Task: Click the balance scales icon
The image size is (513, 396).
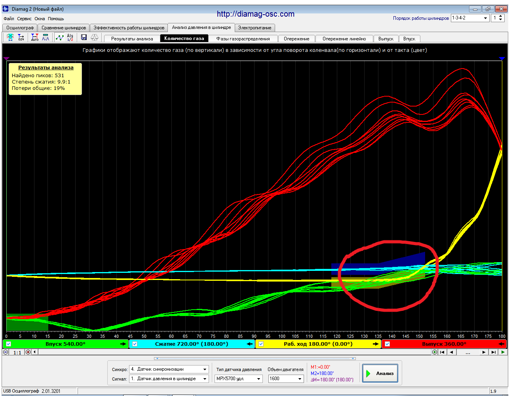Action: coord(95,37)
